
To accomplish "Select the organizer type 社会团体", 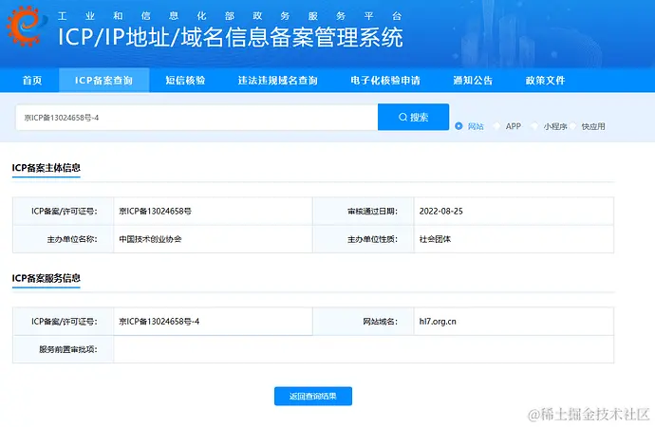I will click(435, 239).
